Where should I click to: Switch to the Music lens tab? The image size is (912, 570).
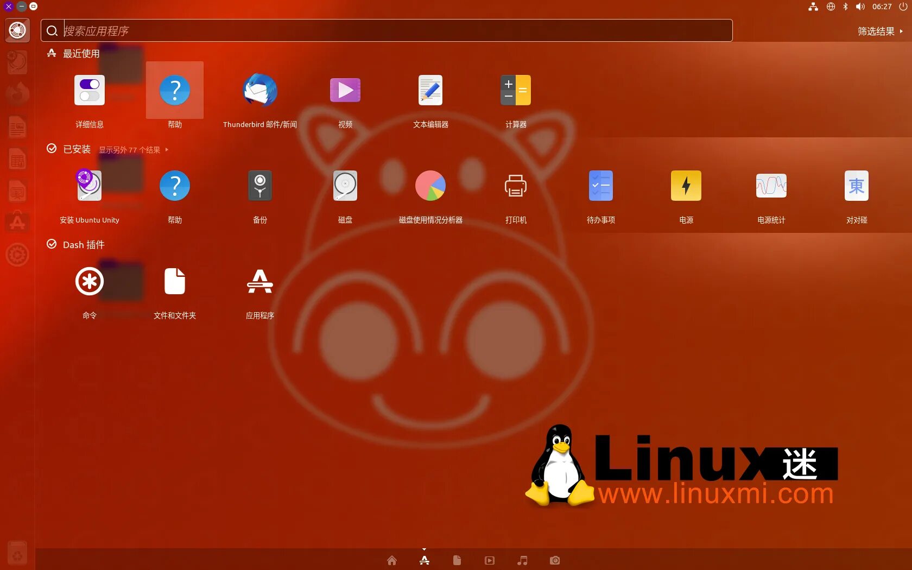522,560
